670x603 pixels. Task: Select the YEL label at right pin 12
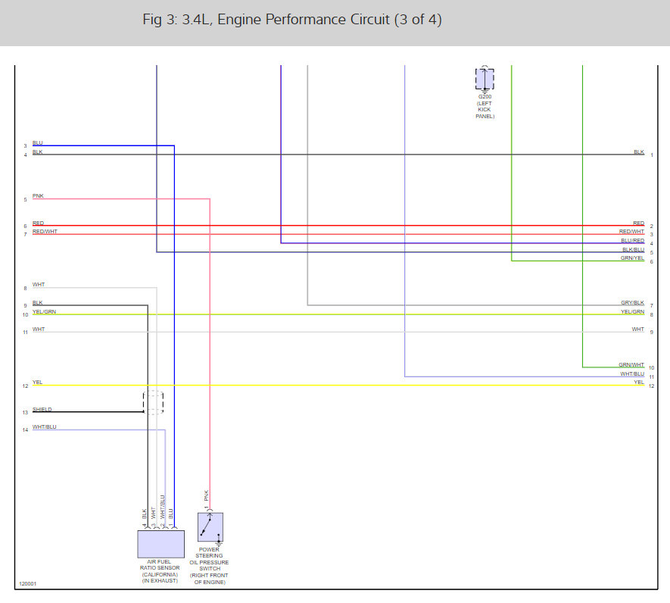[x=639, y=382]
